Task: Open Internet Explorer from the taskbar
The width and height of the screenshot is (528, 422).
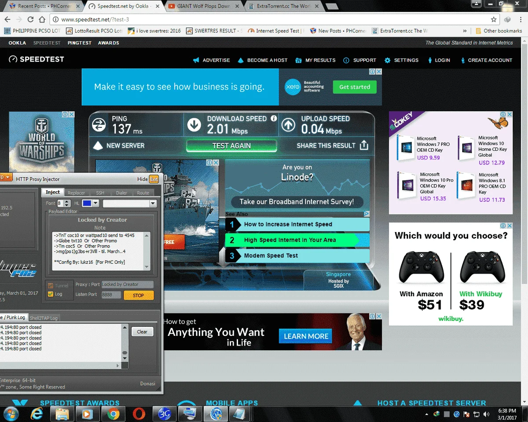Action: (37, 414)
